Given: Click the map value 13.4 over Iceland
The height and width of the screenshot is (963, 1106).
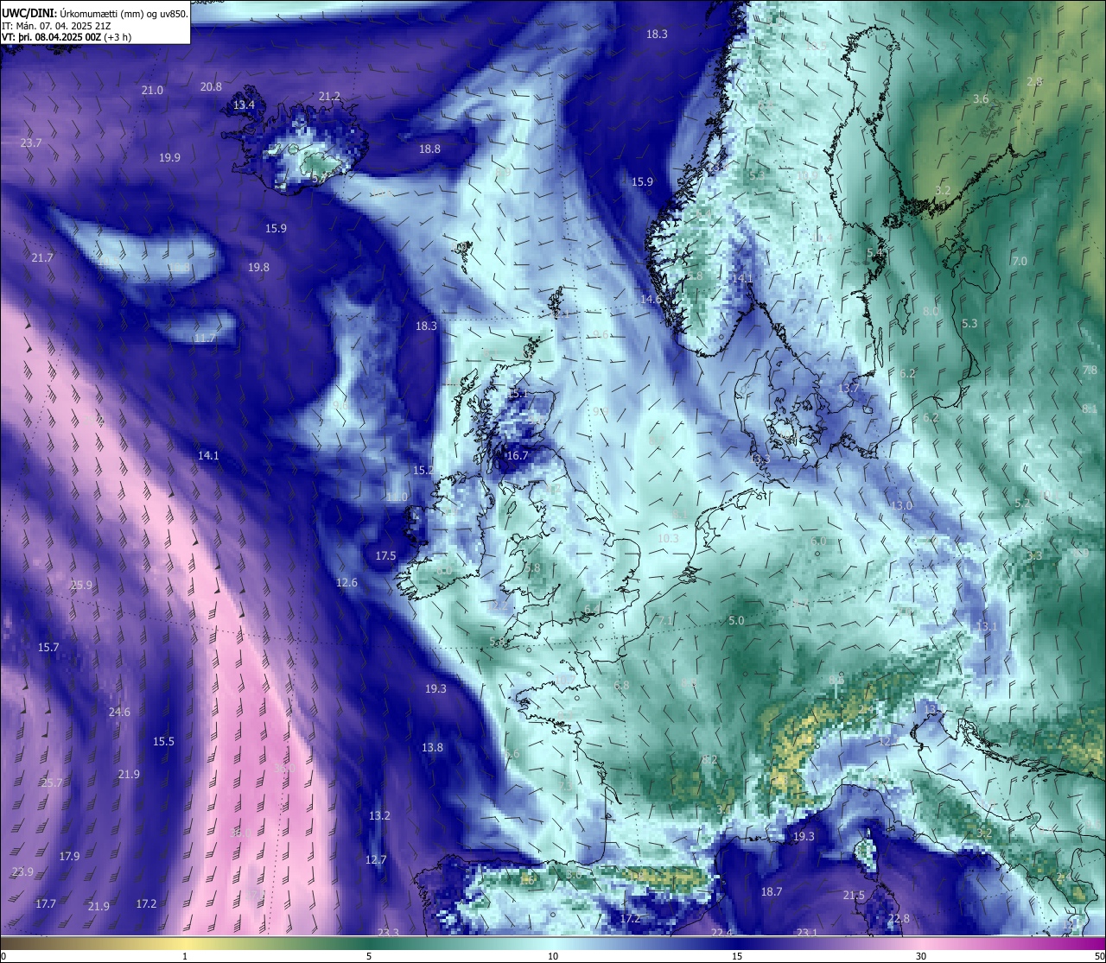Looking at the screenshot, I should [245, 105].
